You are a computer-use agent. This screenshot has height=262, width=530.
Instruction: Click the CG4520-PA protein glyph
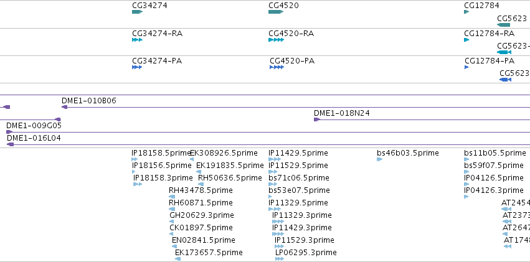click(x=277, y=67)
